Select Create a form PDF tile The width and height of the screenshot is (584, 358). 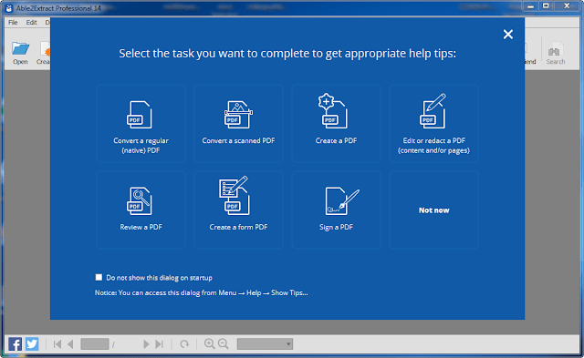point(238,210)
